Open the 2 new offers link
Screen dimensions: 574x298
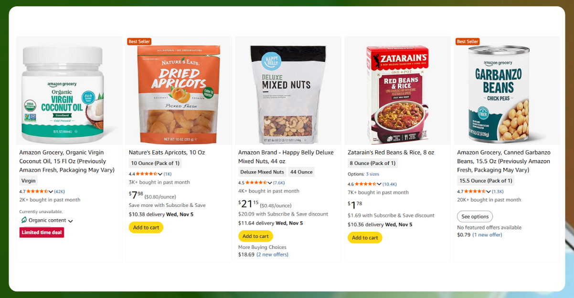click(272, 255)
